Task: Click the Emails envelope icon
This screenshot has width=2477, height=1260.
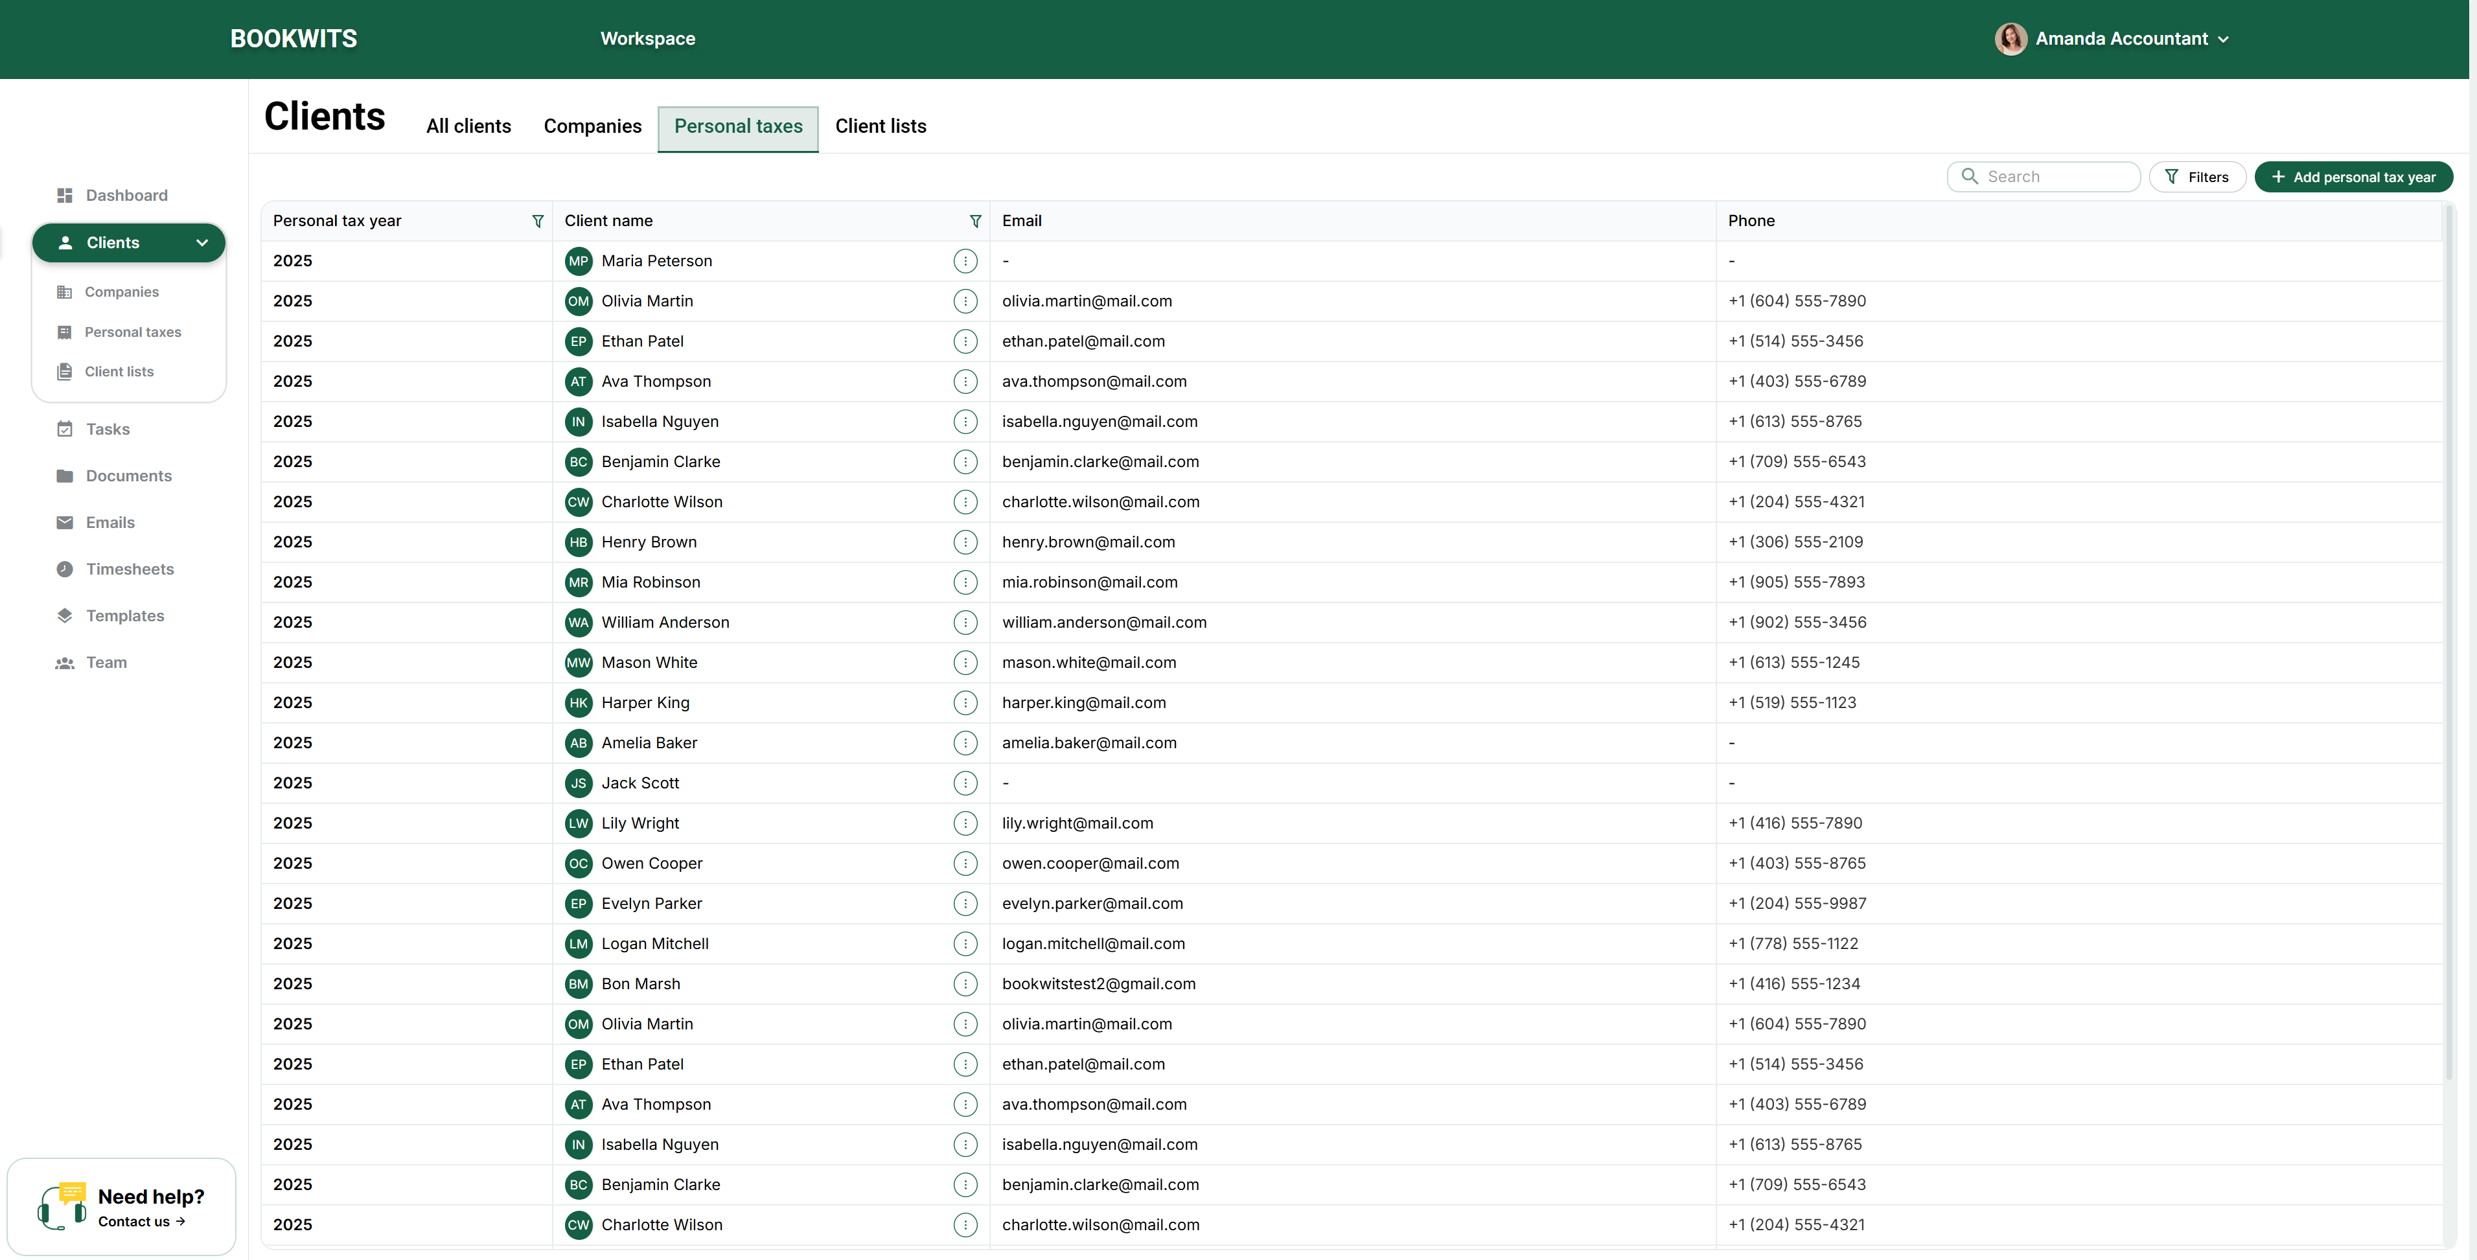Action: coord(64,523)
